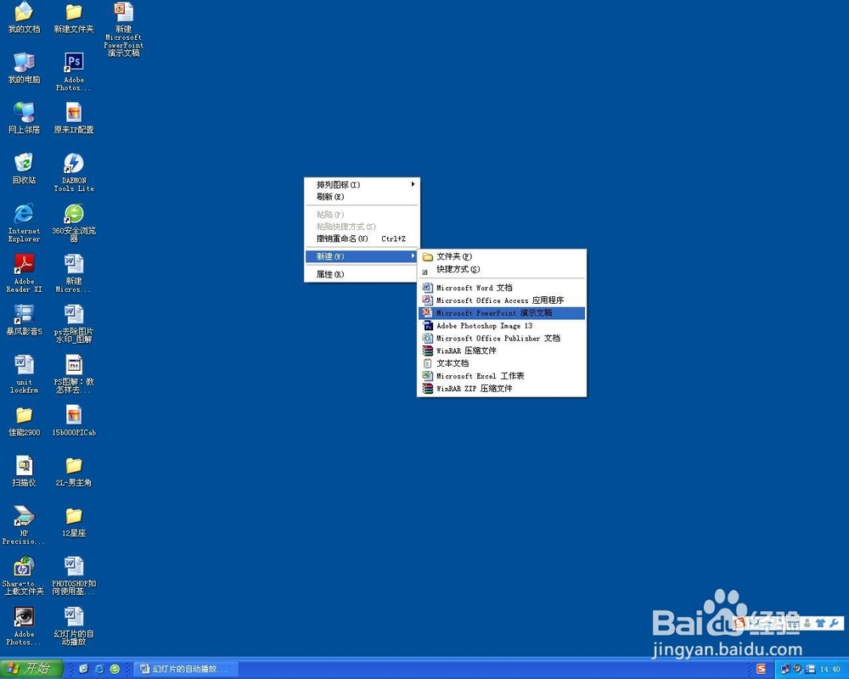This screenshot has width=849, height=679.
Task: Select the DAEMON Tools Lite shortcut
Action: pos(74,172)
